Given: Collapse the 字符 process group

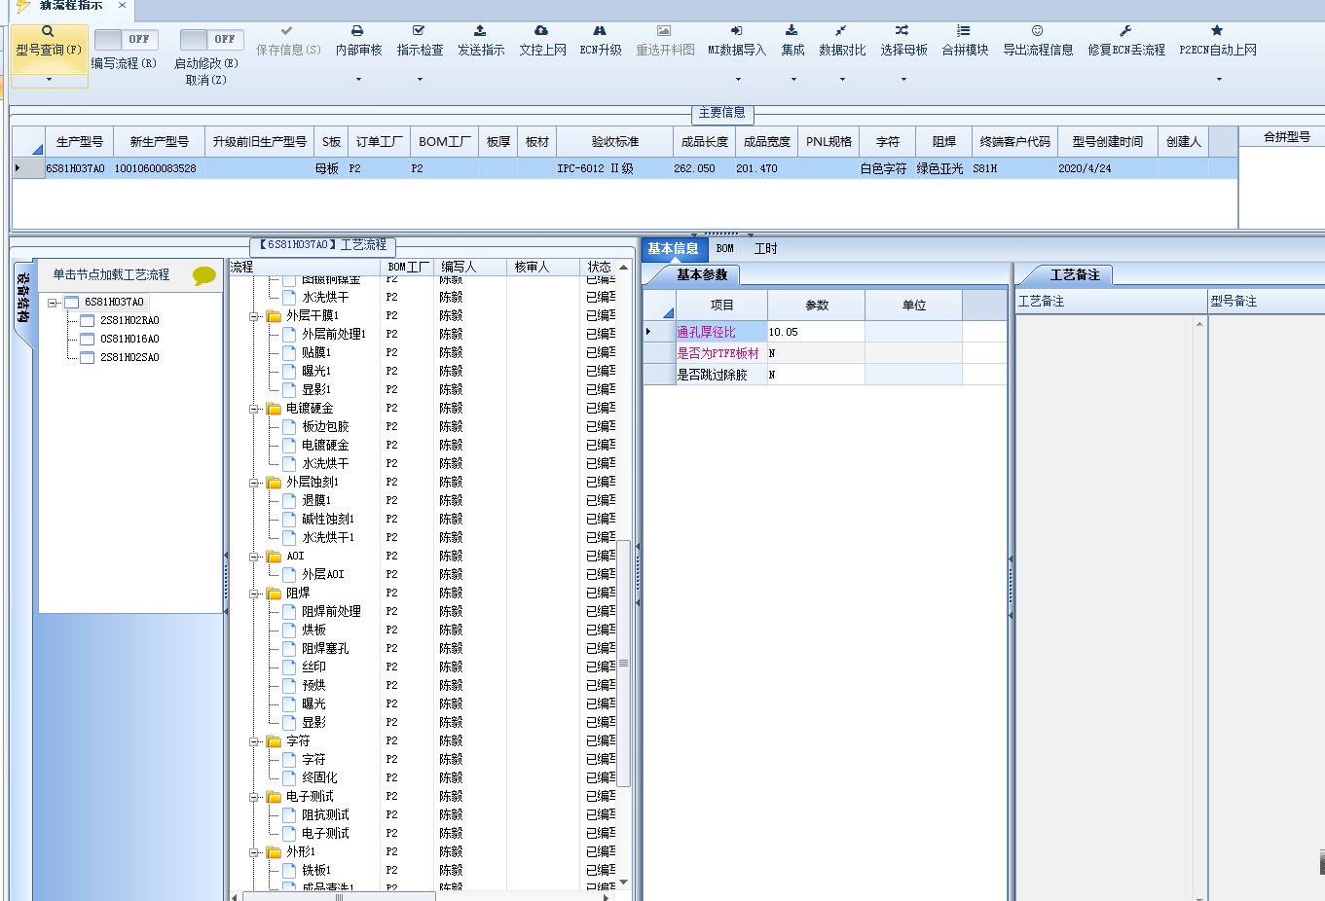Looking at the screenshot, I should pos(255,741).
